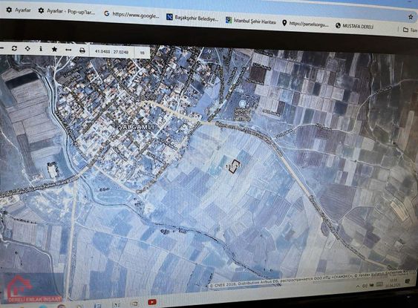Open the Başakşehir Belediye bookmark
The height and width of the screenshot is (308, 418).
coord(192,18)
